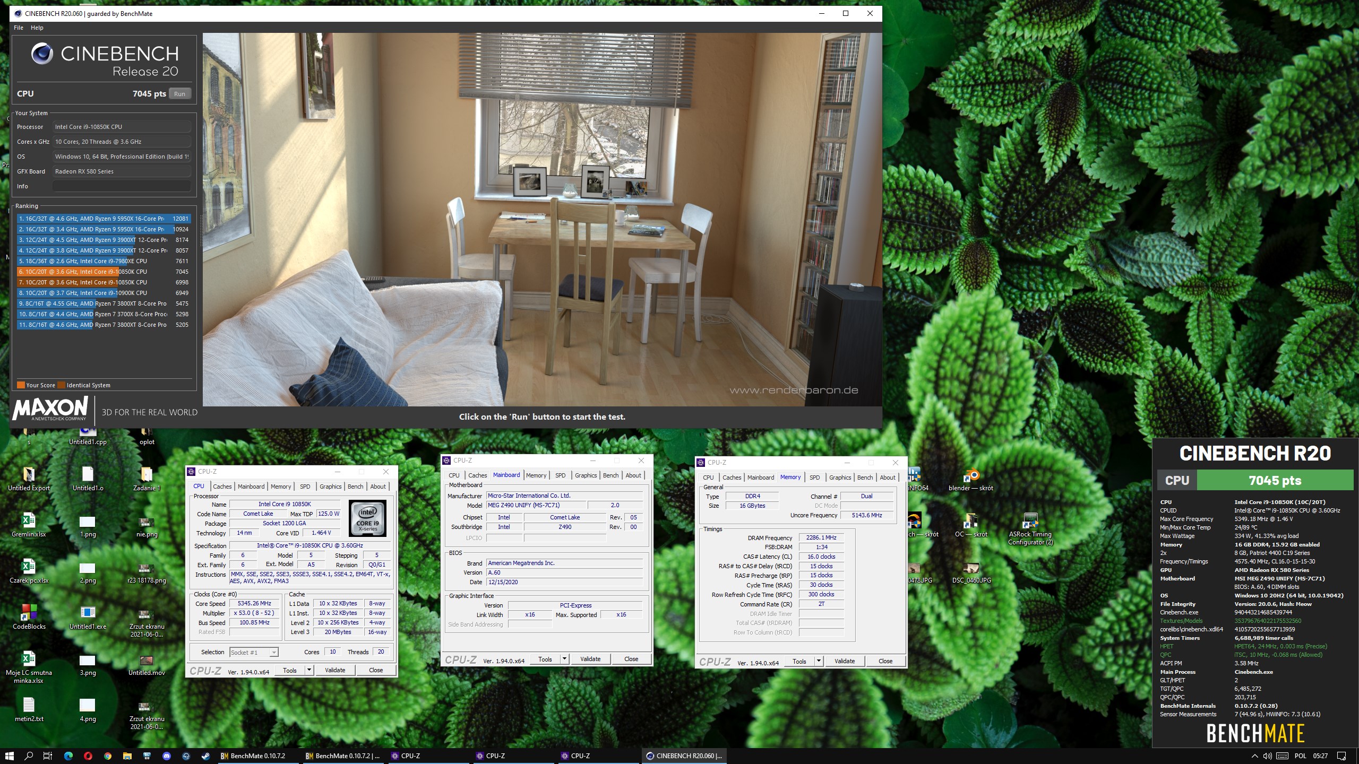Screen dimensions: 1359x764
Task: Click Close in Mainboard CPU-Z window
Action: click(631, 659)
